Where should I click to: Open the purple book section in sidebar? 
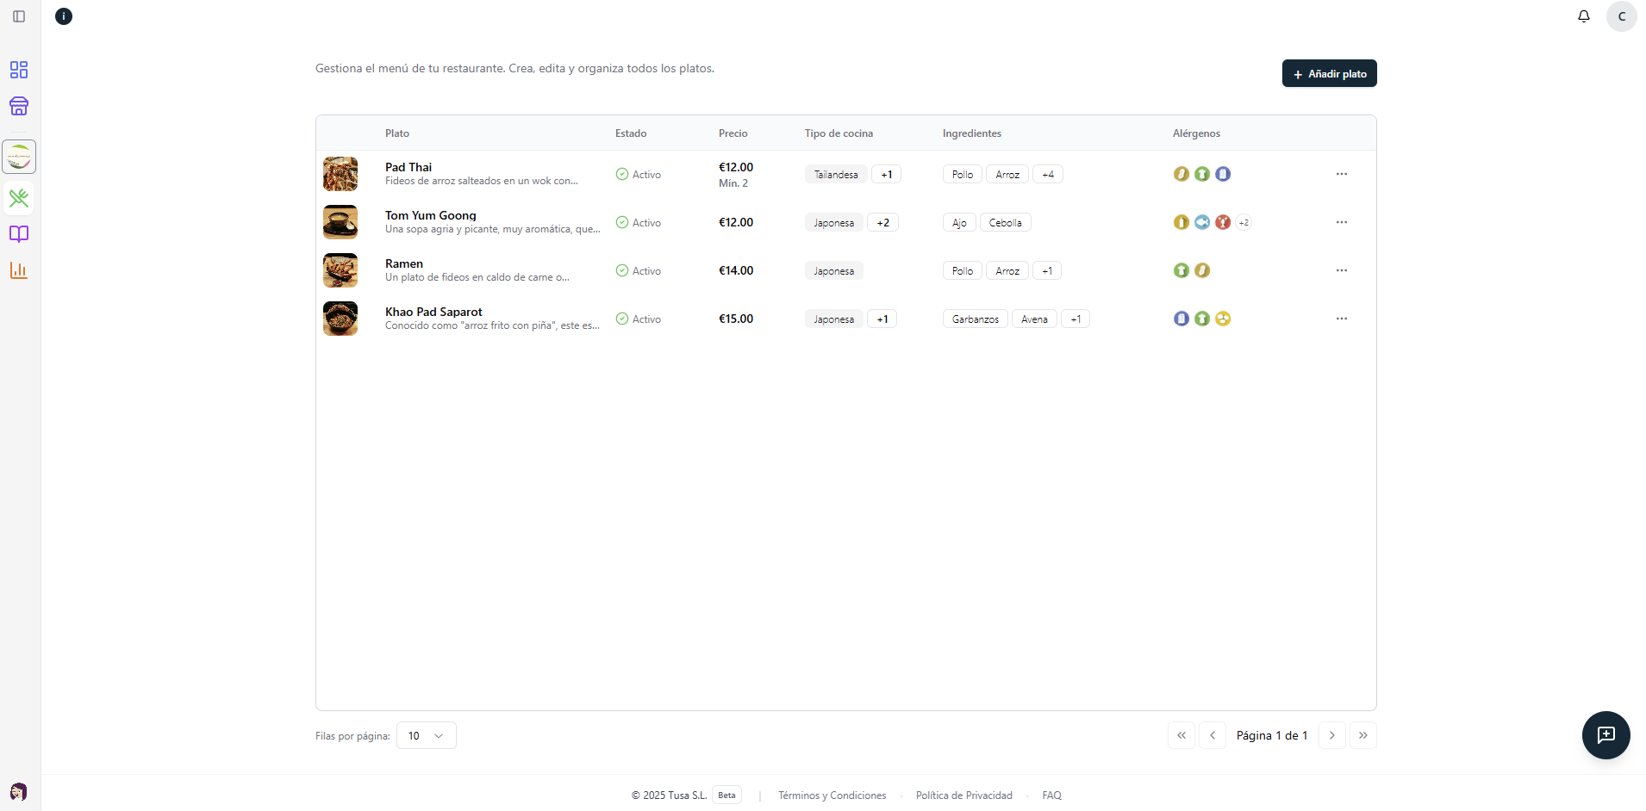coord(19,233)
